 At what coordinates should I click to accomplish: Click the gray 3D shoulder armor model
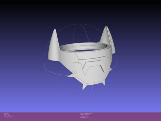click(82, 58)
